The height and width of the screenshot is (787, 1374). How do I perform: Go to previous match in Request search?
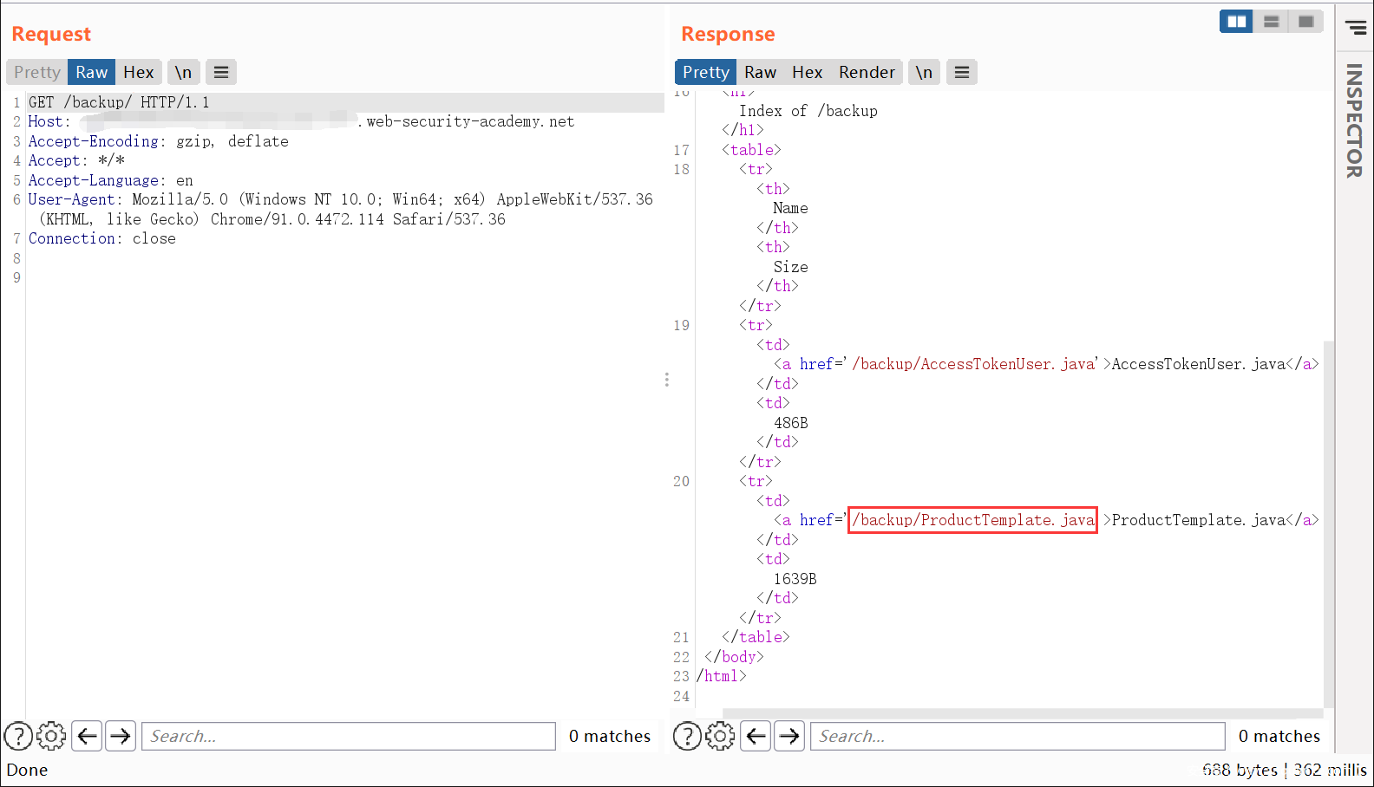(x=87, y=736)
